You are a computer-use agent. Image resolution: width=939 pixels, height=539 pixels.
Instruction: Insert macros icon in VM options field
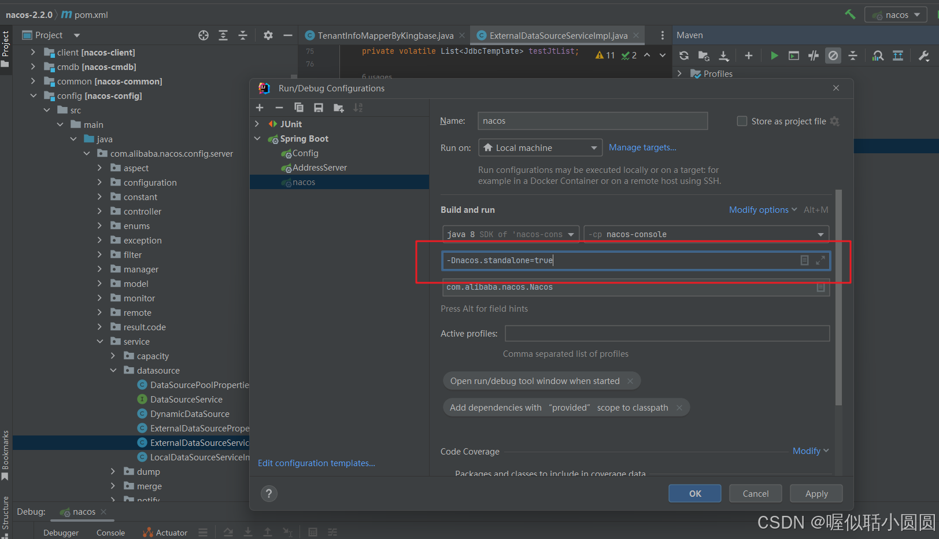pyautogui.click(x=804, y=260)
